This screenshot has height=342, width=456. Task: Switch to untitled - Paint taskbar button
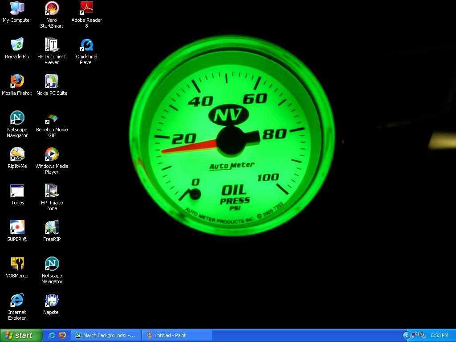click(x=177, y=336)
